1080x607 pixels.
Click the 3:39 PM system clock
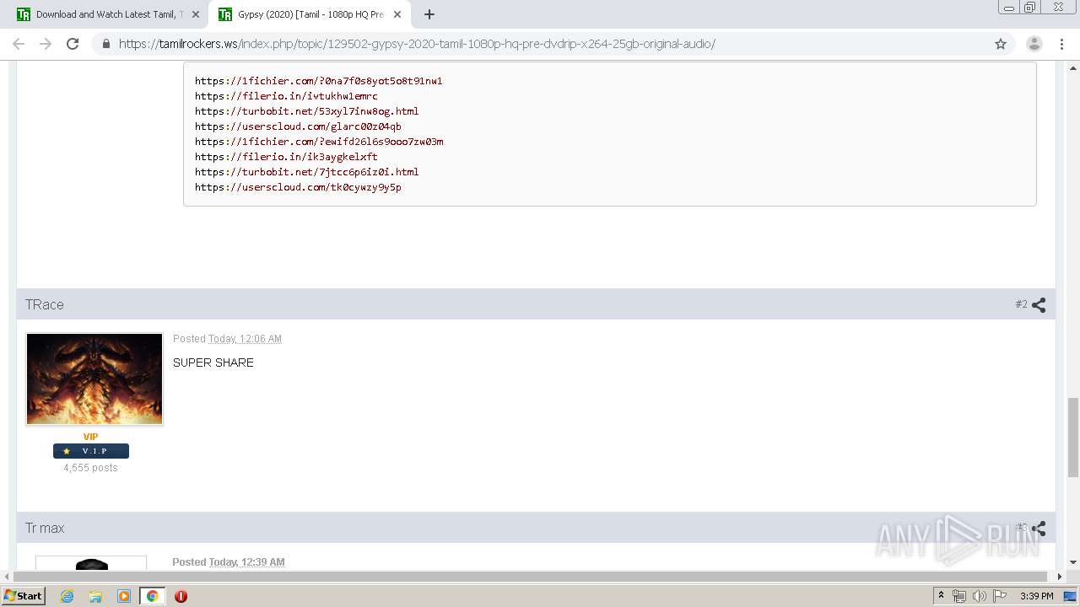click(1036, 596)
